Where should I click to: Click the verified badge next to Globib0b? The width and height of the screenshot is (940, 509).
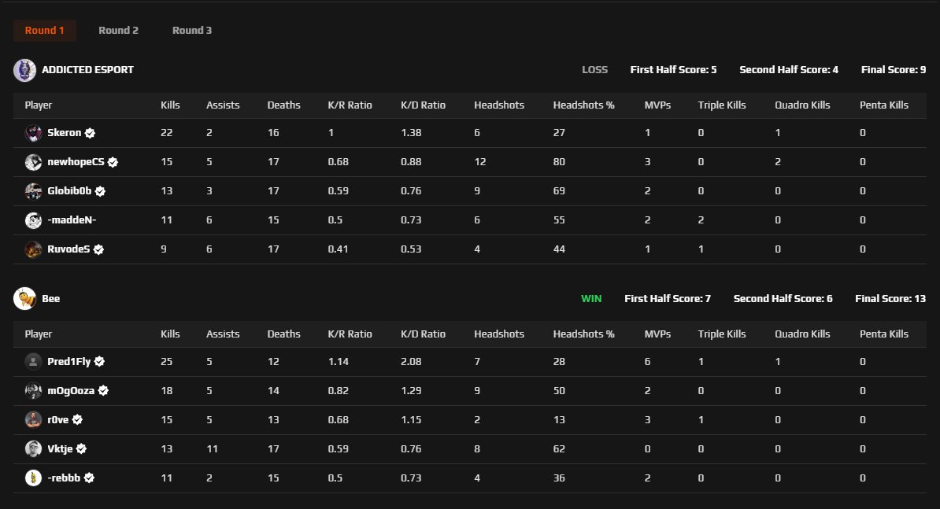(100, 192)
